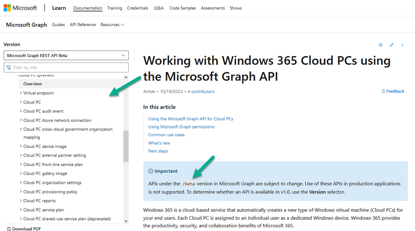This screenshot has height=231, width=415.
Task: Click the Learn link
Action: click(x=59, y=8)
